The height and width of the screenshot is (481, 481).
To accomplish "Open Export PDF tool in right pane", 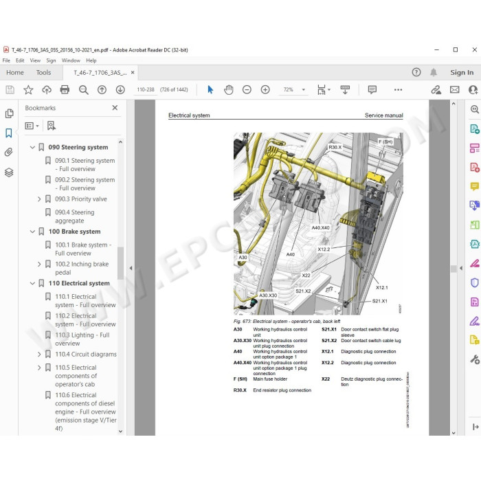I will coord(475,129).
